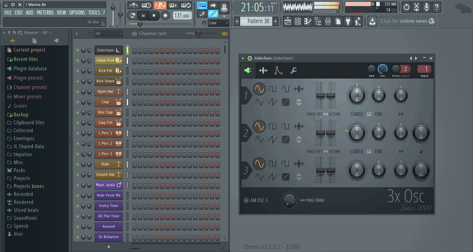
Task: Toggle loop recording icon
Action: coord(186,6)
